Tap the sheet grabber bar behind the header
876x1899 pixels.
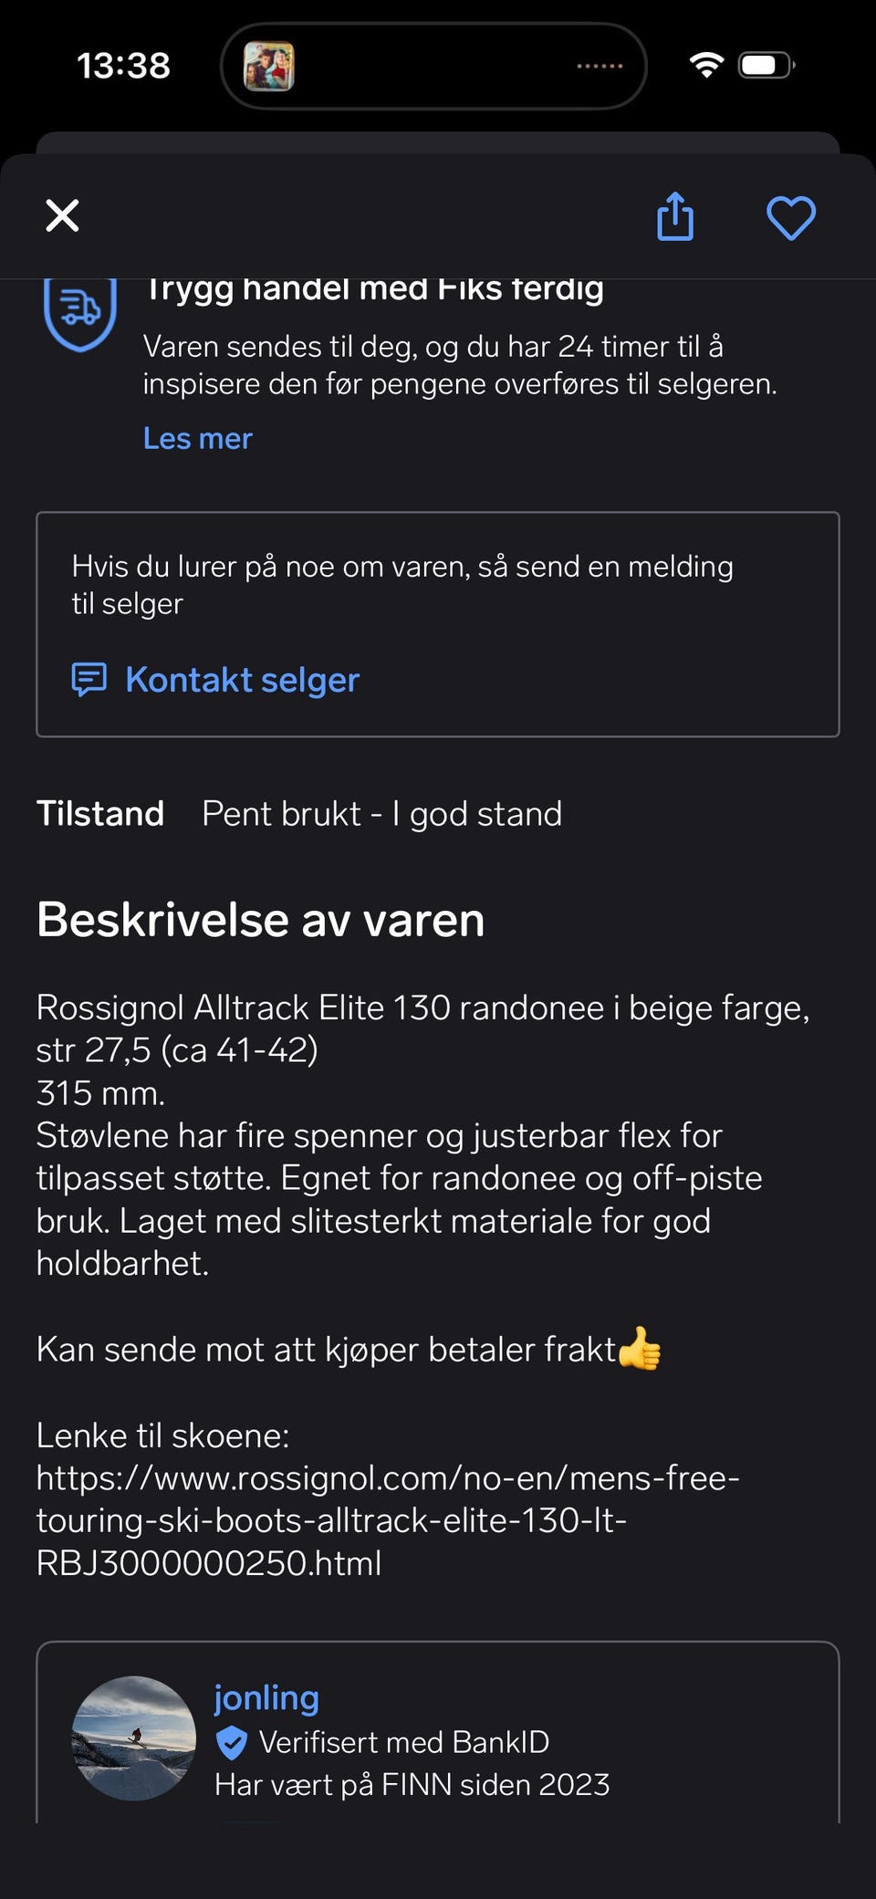point(438,142)
